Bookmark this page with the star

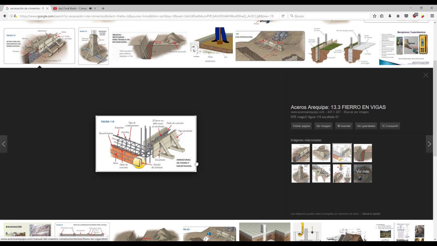point(375,16)
